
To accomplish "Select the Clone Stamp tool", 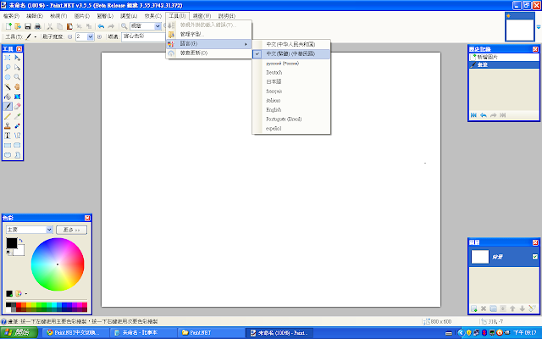I will 8,126.
